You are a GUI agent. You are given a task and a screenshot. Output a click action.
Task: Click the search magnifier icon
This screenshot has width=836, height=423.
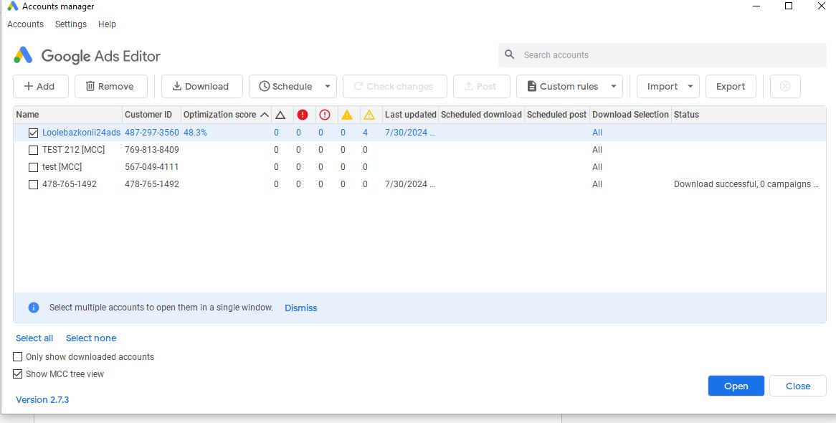(x=510, y=54)
